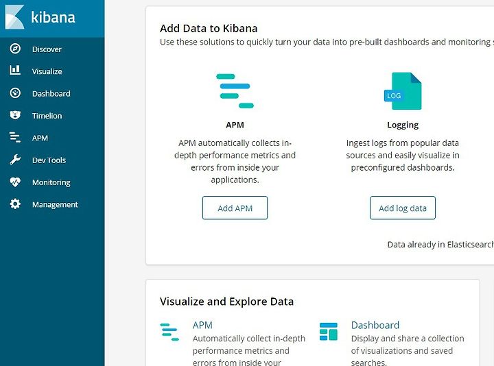This screenshot has width=494, height=366.
Task: Click the large APM illustration icon
Action: (235, 91)
